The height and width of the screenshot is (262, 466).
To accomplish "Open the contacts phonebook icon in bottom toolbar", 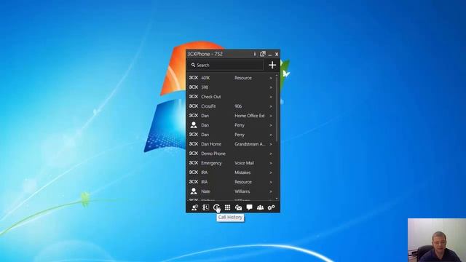I will click(205, 207).
